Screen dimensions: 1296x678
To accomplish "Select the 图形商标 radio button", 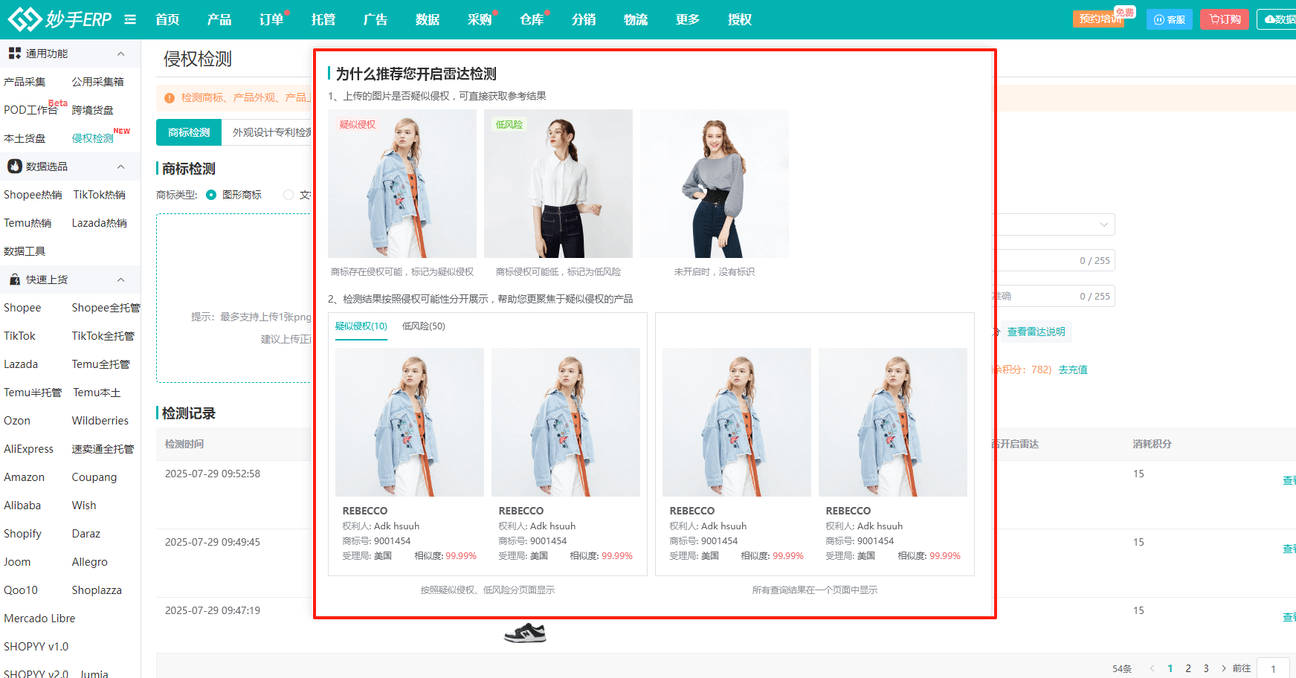I will point(211,195).
